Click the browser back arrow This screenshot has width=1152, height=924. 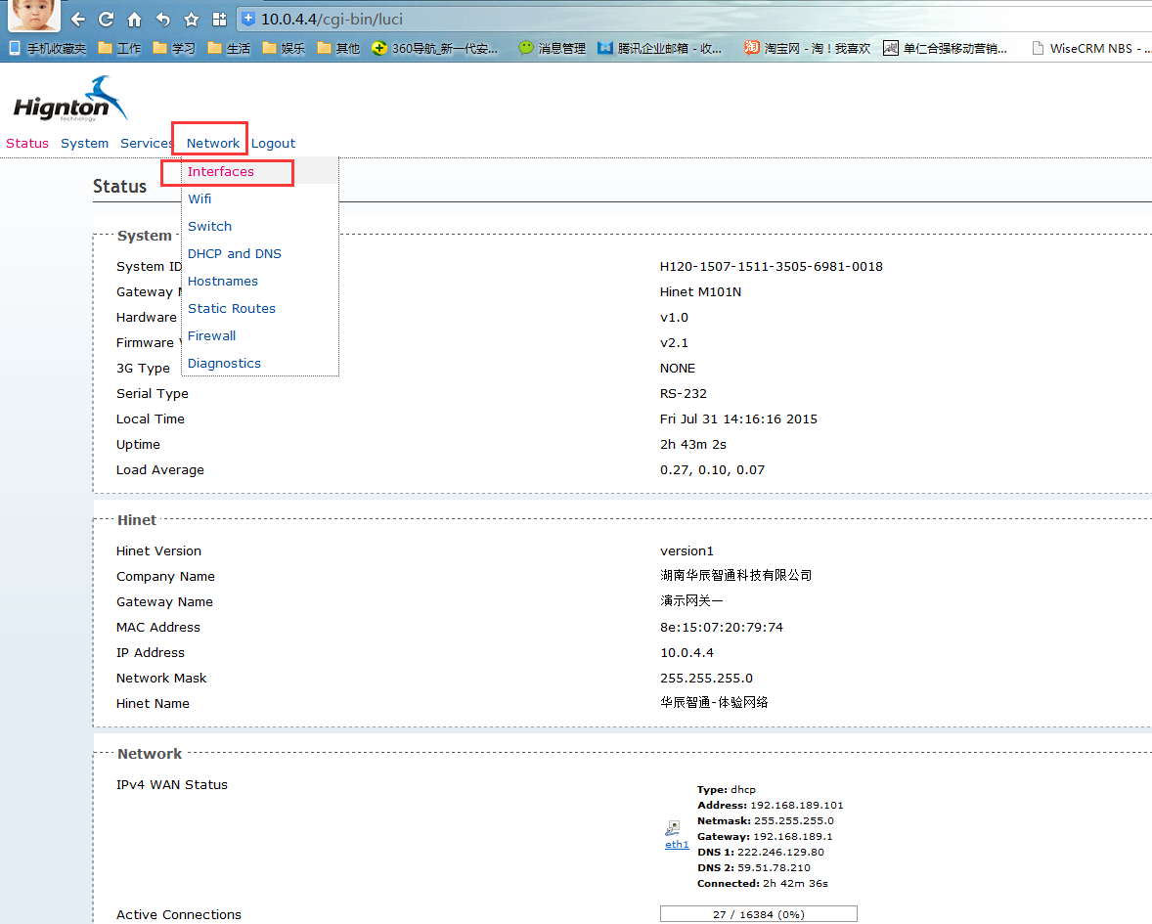[78, 20]
